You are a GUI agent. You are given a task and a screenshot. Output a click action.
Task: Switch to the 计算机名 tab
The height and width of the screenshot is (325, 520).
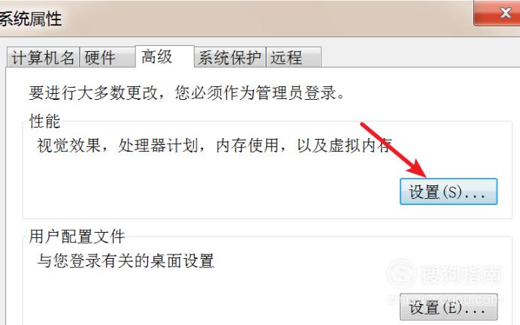tap(43, 57)
